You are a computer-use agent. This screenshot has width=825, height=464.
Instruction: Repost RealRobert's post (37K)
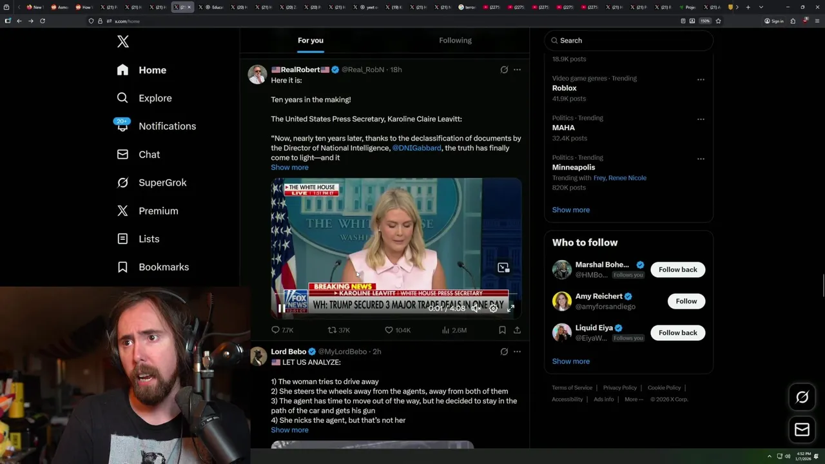[x=339, y=330]
